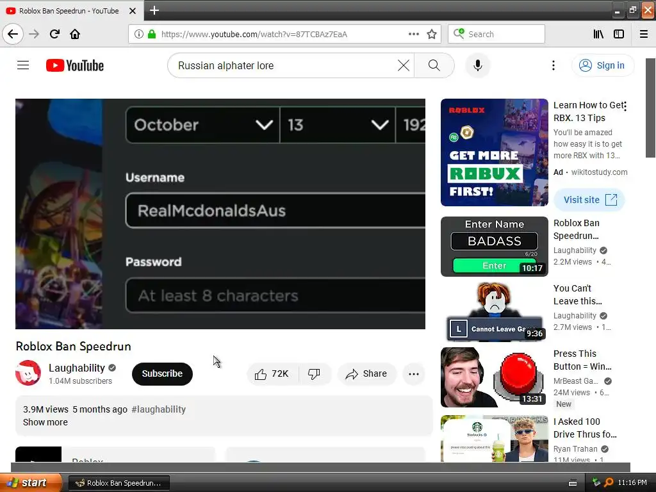This screenshot has height=492, width=656.
Task: Dislike the video with thumbs down
Action: 314,373
